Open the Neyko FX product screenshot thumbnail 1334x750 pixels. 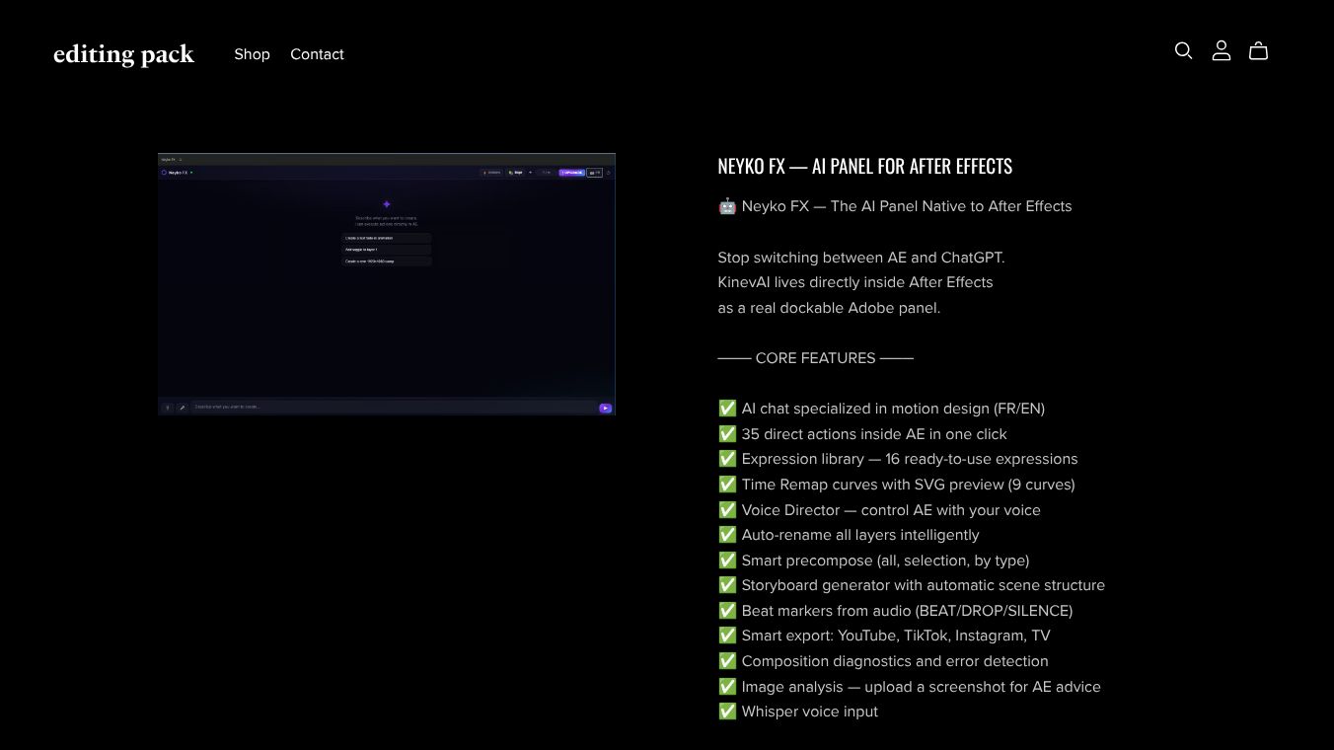click(387, 284)
